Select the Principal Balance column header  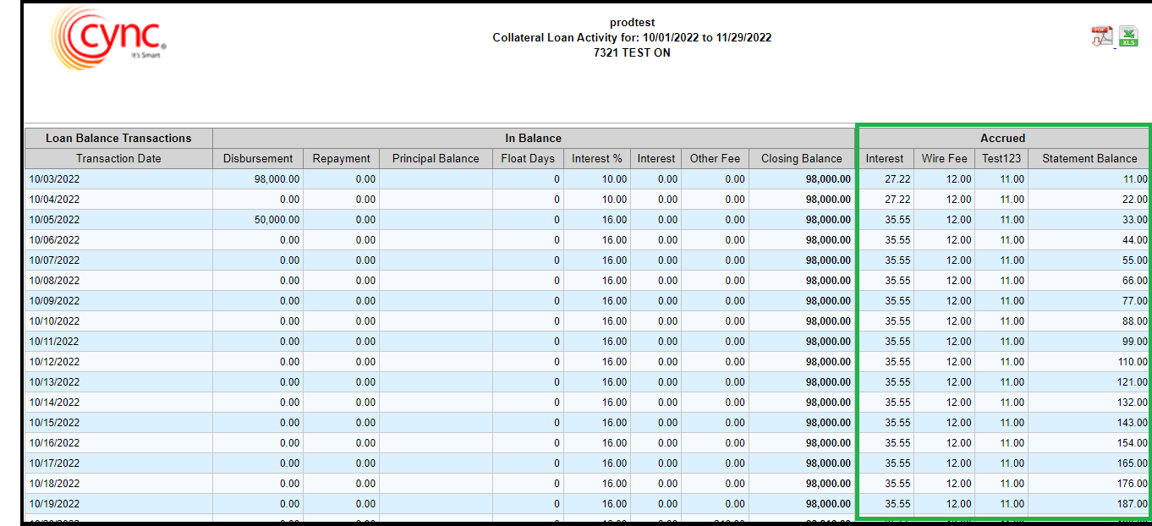tap(436, 158)
